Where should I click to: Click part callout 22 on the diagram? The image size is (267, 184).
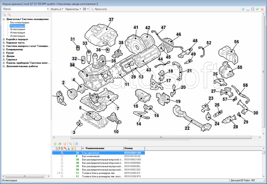pyautogui.click(x=187, y=128)
